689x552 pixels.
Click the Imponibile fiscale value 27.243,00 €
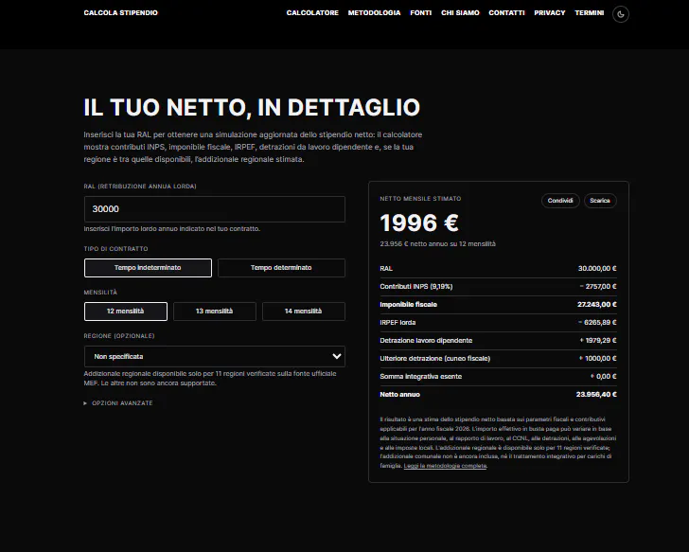click(x=596, y=305)
